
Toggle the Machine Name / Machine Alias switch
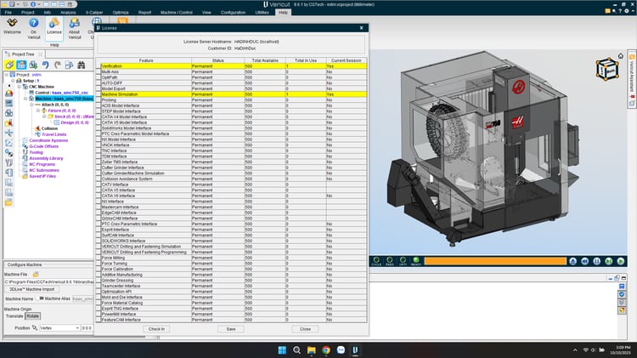[40, 298]
